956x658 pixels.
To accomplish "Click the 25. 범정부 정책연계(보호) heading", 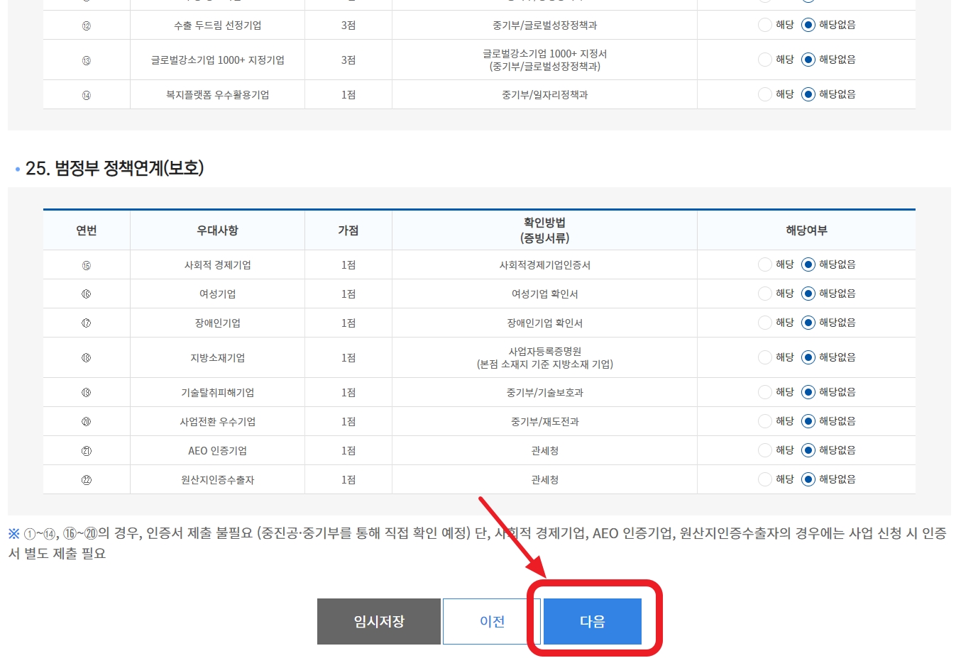I will point(114,168).
